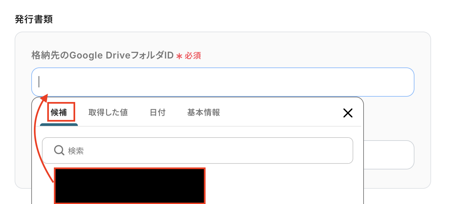The image size is (473, 204).
Task: Click the blank space between 基本情報 tab and the X
Action: pyautogui.click(x=281, y=113)
